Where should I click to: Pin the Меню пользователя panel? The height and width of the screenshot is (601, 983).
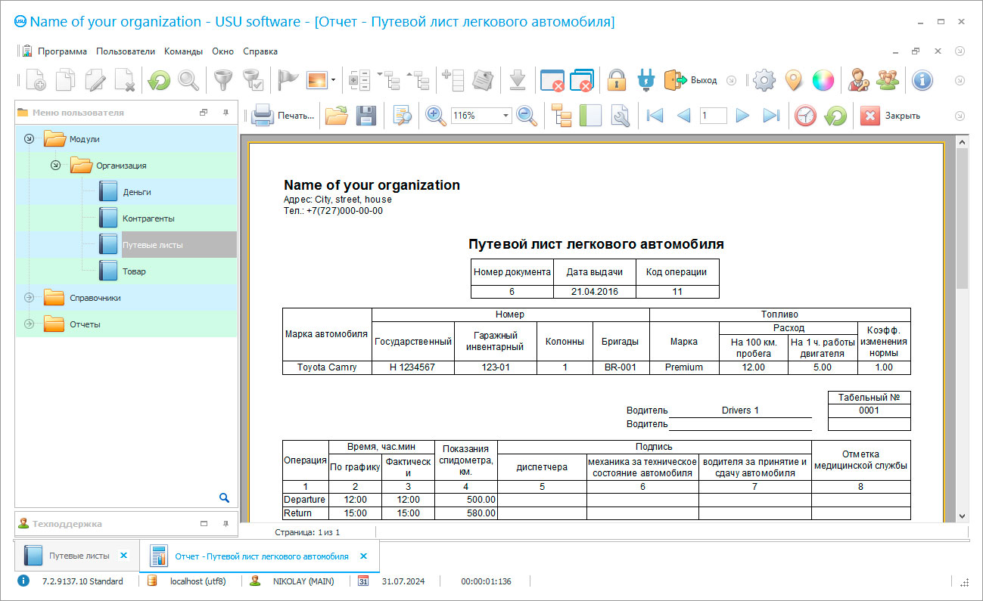[226, 113]
